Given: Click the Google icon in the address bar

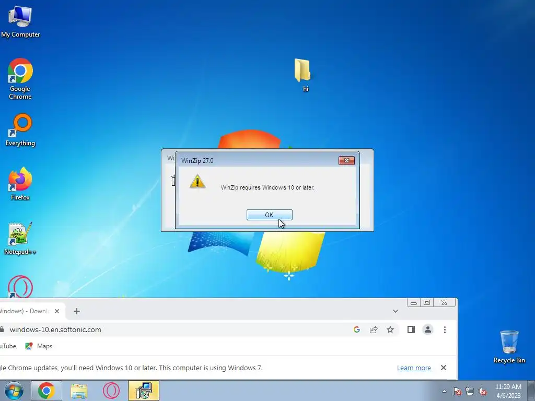Looking at the screenshot, I should [357, 329].
